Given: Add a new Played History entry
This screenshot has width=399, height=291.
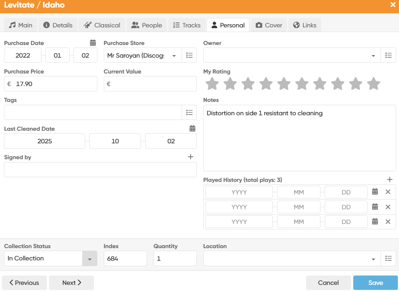Looking at the screenshot, I should pos(390,180).
